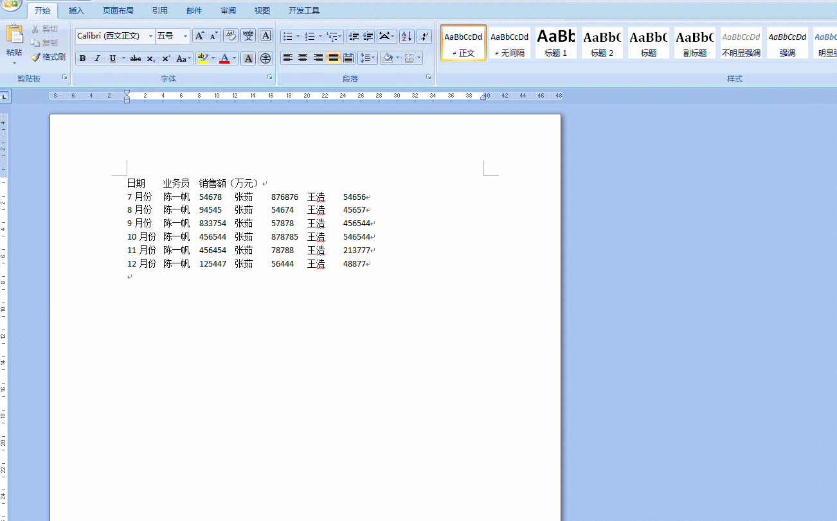This screenshot has width=837, height=521.
Task: Click the numbered list icon
Action: point(310,36)
